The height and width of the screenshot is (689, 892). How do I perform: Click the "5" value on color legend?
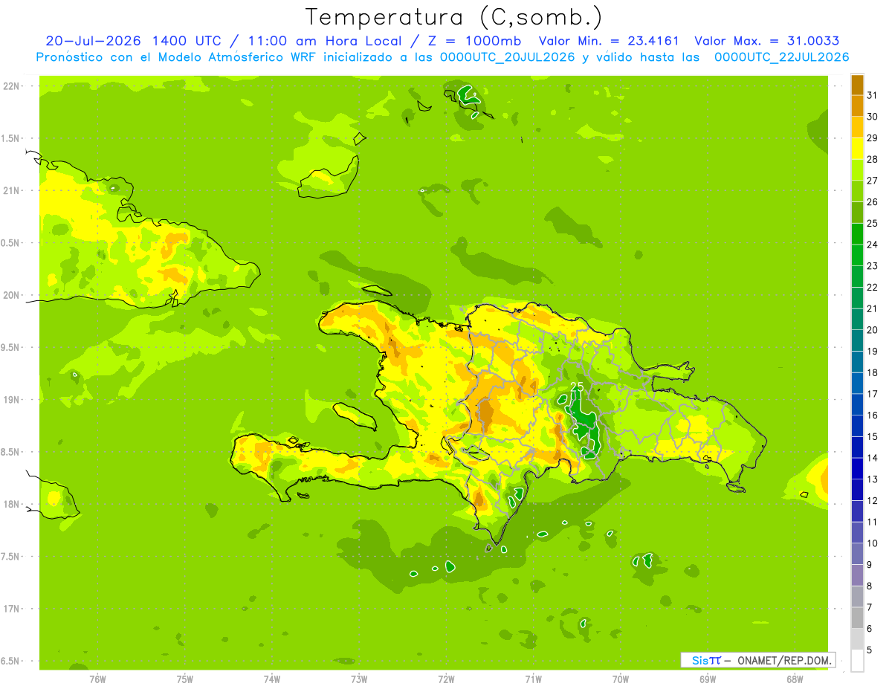[870, 650]
